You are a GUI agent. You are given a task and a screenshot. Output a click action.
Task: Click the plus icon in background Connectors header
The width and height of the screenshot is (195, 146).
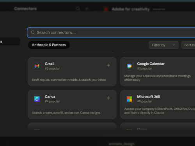click(87, 9)
